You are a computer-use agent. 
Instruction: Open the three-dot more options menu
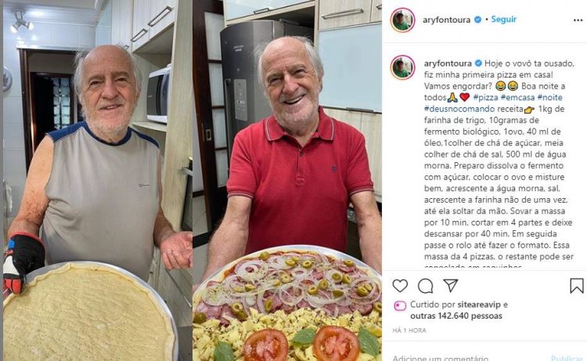pyautogui.click(x=578, y=20)
